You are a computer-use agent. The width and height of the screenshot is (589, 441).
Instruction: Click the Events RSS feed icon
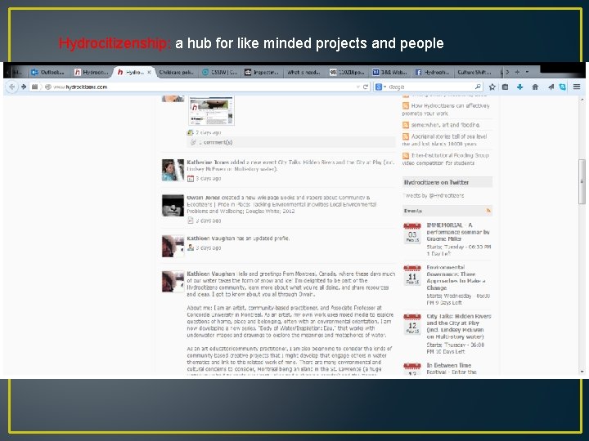488,211
